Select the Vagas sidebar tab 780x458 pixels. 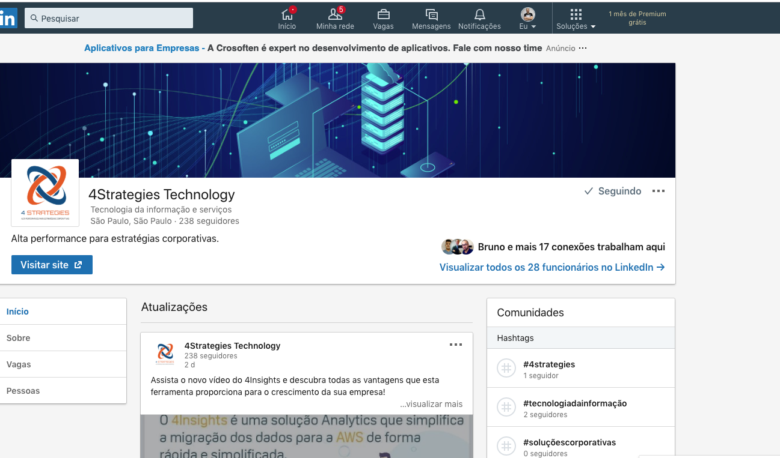click(63, 364)
